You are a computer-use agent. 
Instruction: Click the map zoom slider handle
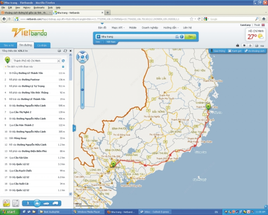(83, 90)
